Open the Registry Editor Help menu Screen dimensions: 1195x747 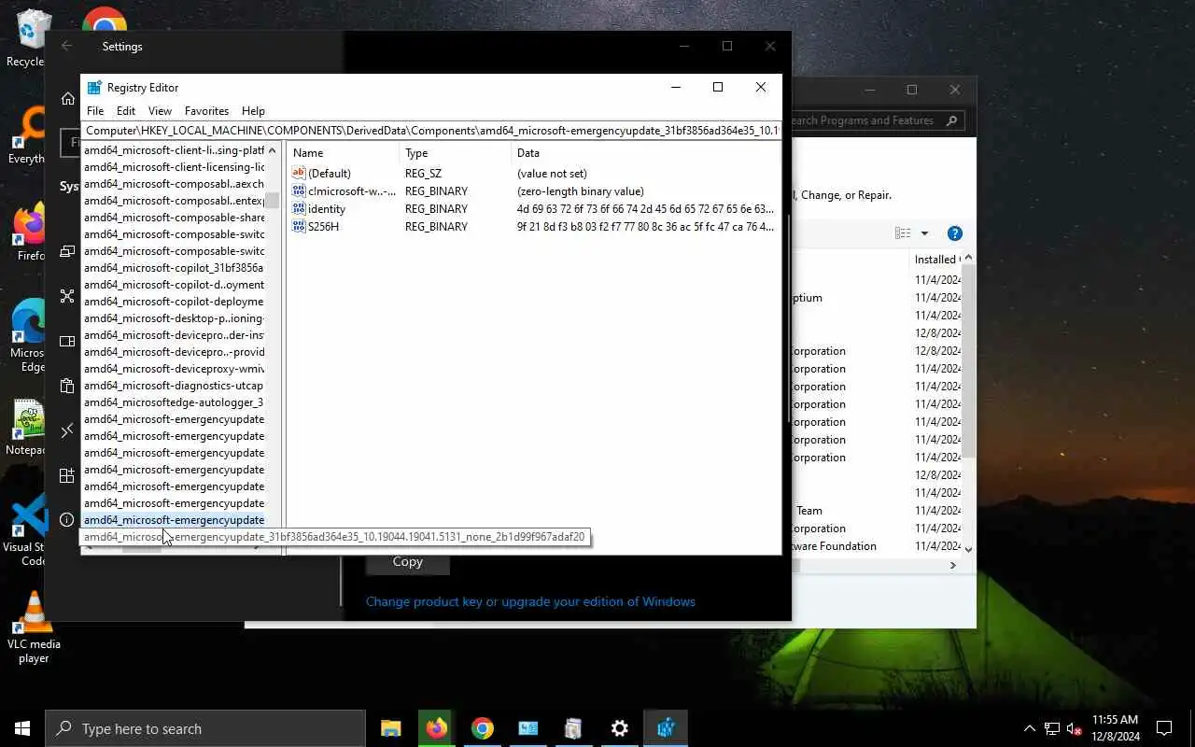(x=253, y=110)
